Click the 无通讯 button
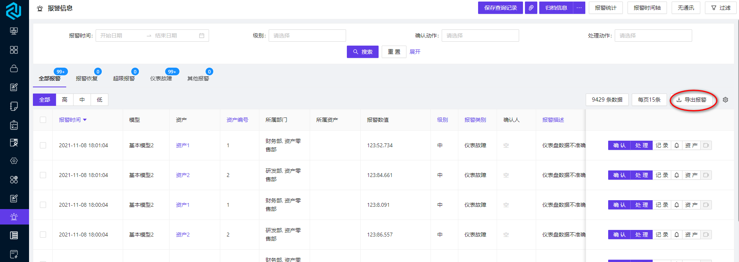739x262 pixels. pyautogui.click(x=686, y=8)
